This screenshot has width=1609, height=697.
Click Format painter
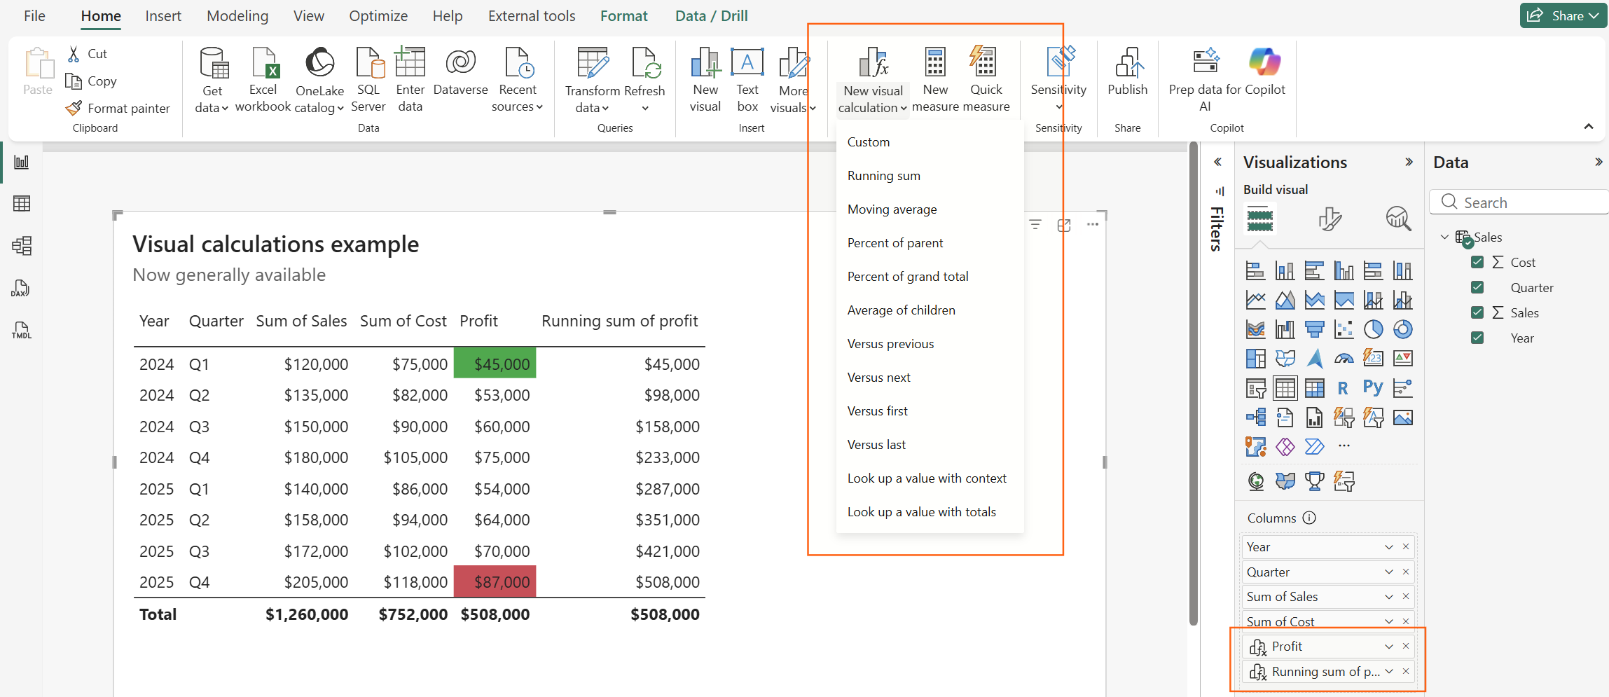pos(118,109)
